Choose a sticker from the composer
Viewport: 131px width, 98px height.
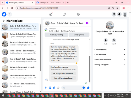coord(54,88)
